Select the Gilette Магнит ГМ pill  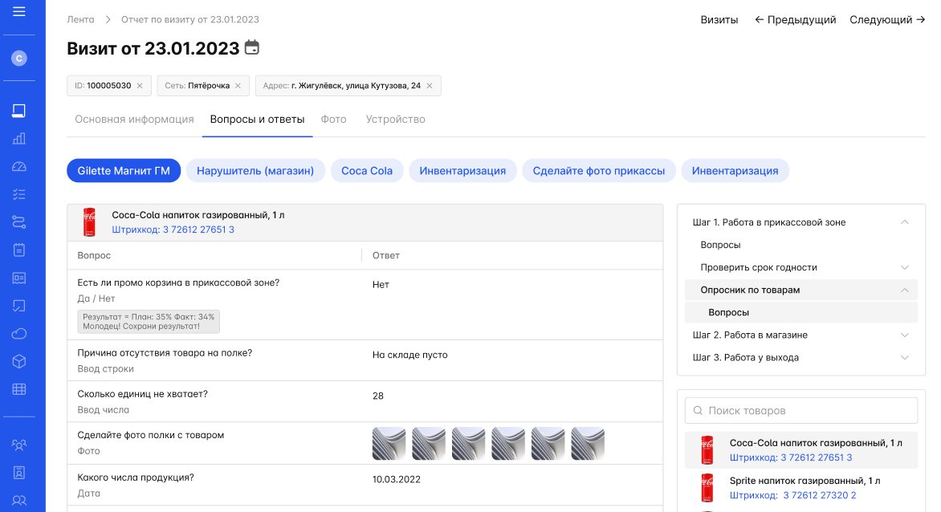pos(124,171)
